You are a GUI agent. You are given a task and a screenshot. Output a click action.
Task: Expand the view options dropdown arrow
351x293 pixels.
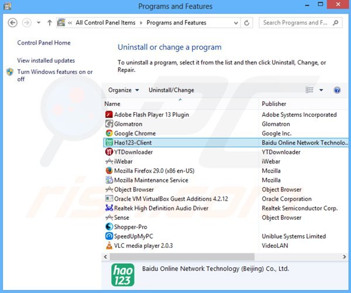[321, 90]
